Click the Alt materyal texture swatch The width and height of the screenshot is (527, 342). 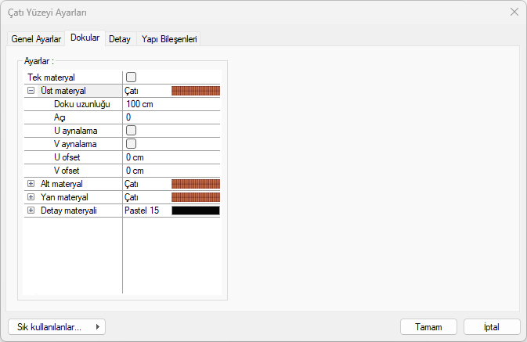click(x=196, y=184)
